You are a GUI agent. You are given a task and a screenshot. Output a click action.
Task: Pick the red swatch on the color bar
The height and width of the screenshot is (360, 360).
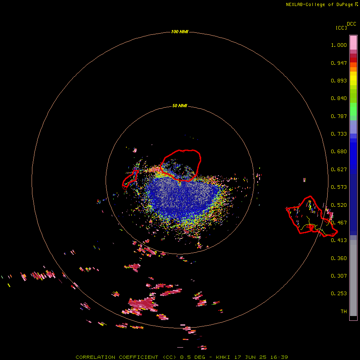point(353,60)
